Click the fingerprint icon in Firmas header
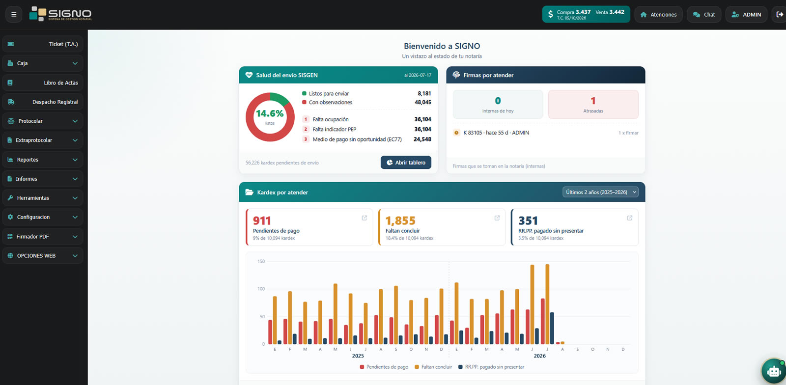This screenshot has height=385, width=786. 456,75
